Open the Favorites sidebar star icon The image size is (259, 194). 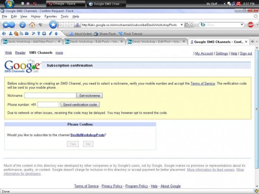(x=33, y=34)
